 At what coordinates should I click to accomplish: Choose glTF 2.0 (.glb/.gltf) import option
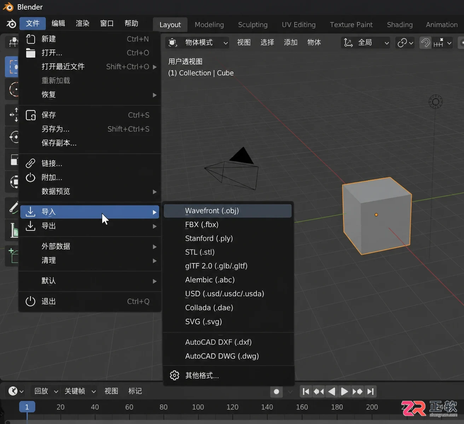228,266
